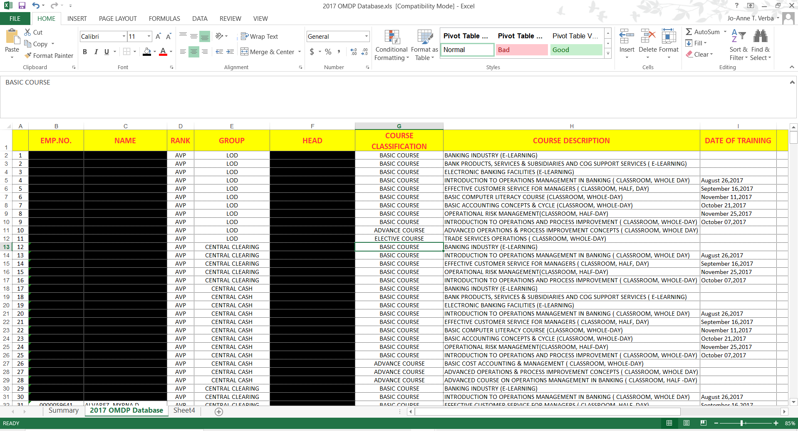Viewport: 798px width, 431px height.
Task: Toggle Wrap Text on selected cell
Action: [259, 36]
